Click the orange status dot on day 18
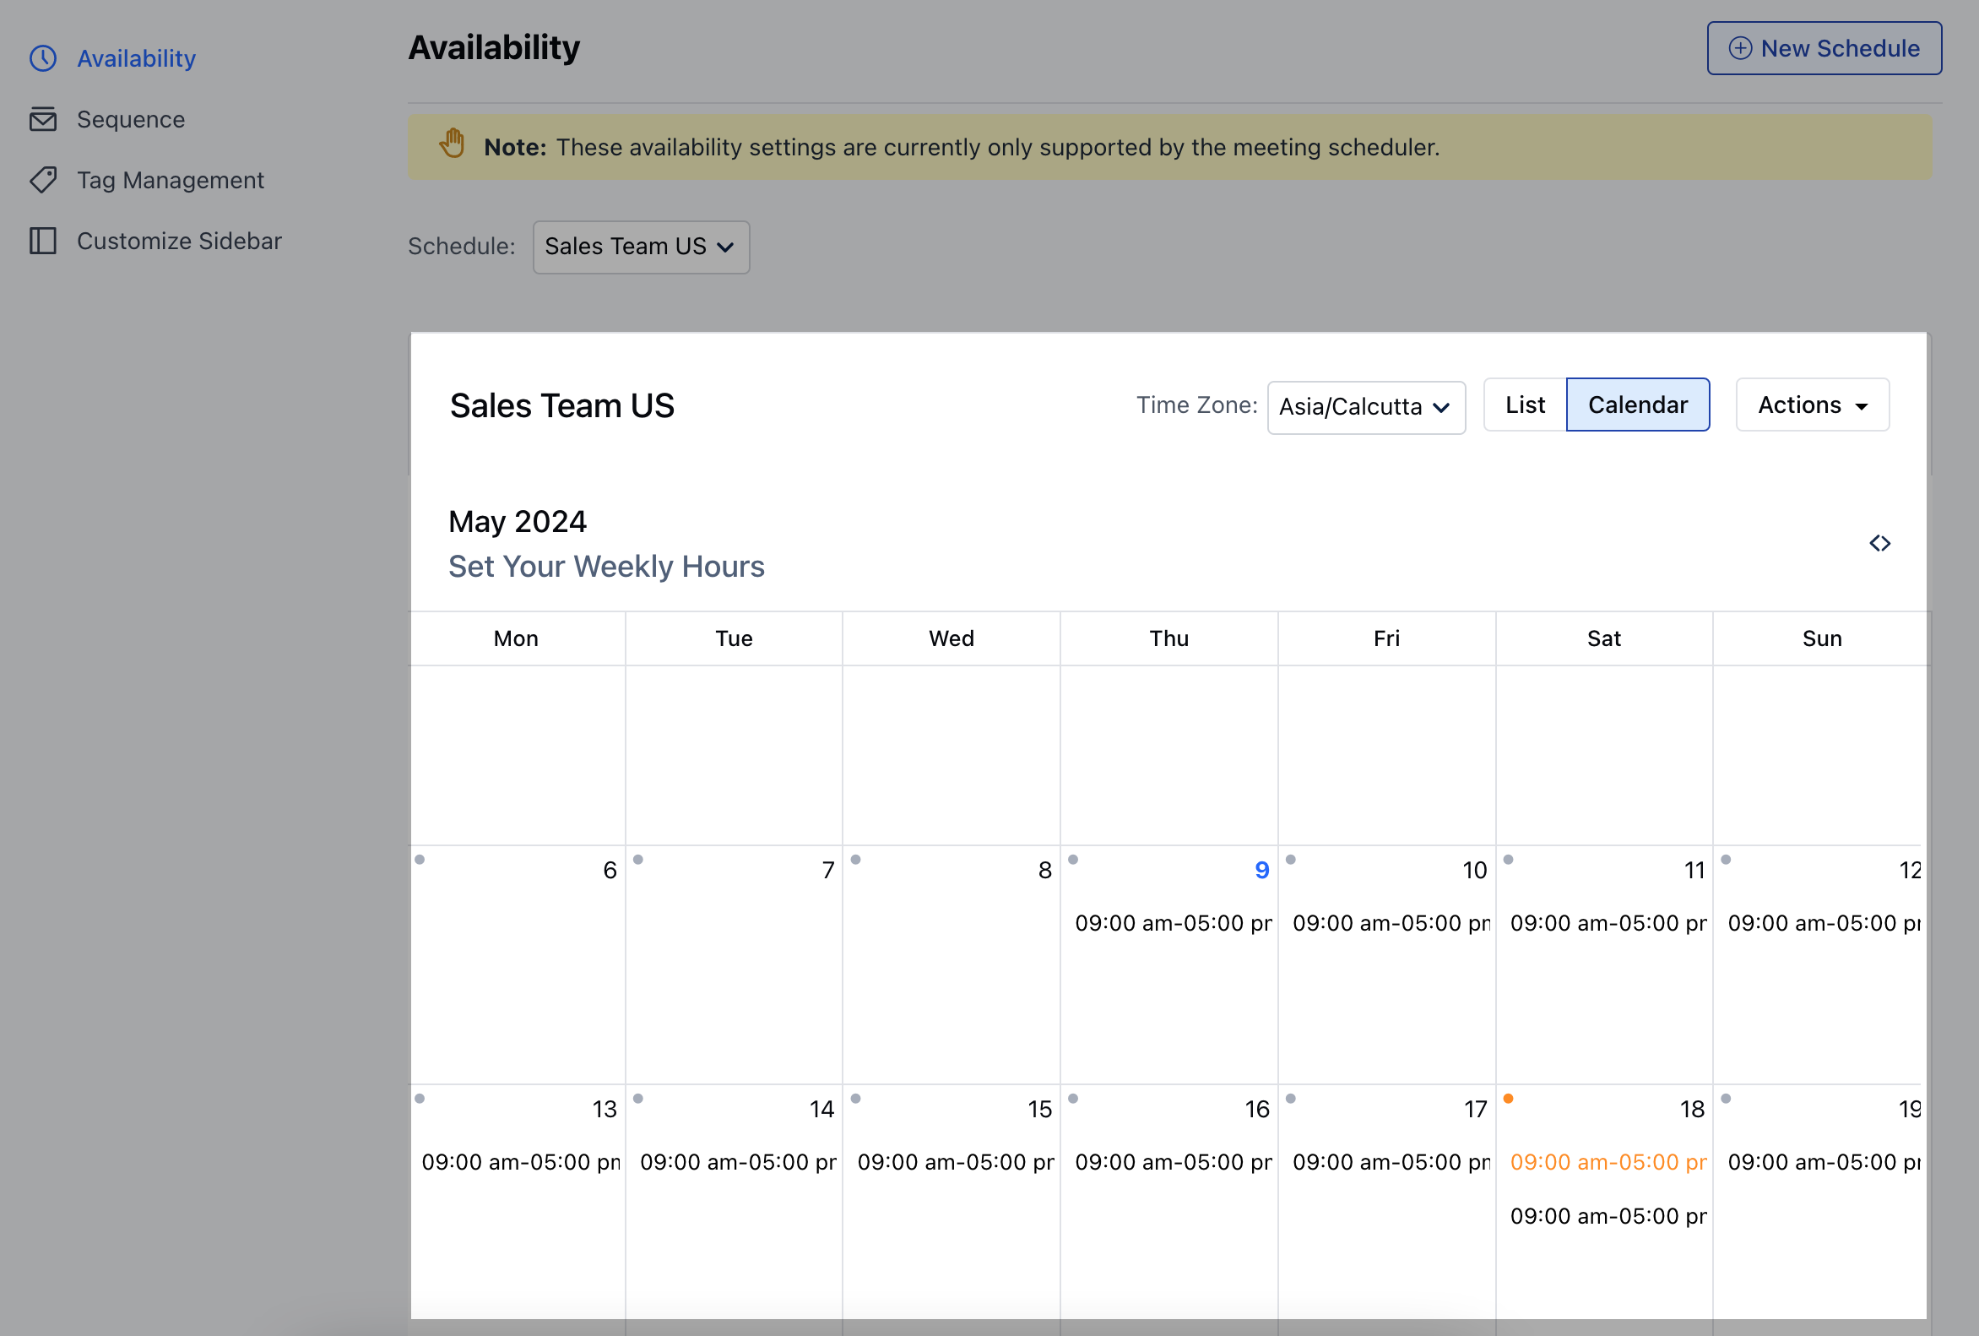This screenshot has height=1336, width=1979. [x=1508, y=1099]
